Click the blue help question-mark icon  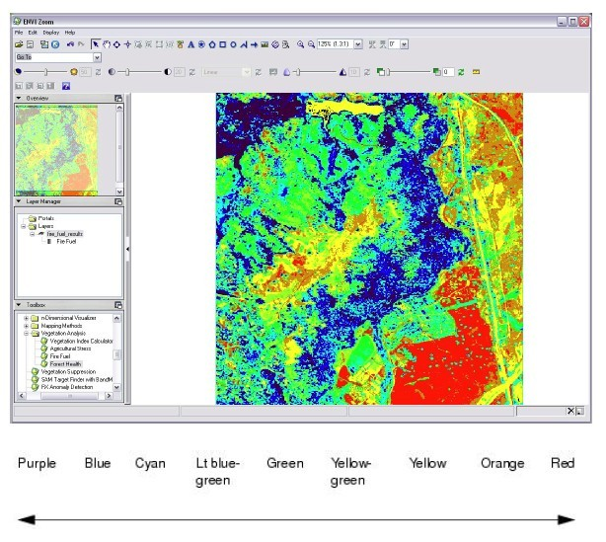[x=65, y=86]
